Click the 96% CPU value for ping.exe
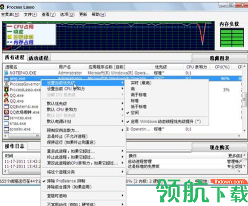The width and height of the screenshot is (248, 206). (225, 79)
